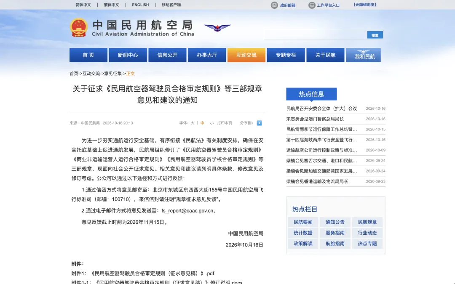This screenshot has height=284, width=455.
Task: Open 专题专栏 navigation tab
Action: click(x=286, y=55)
